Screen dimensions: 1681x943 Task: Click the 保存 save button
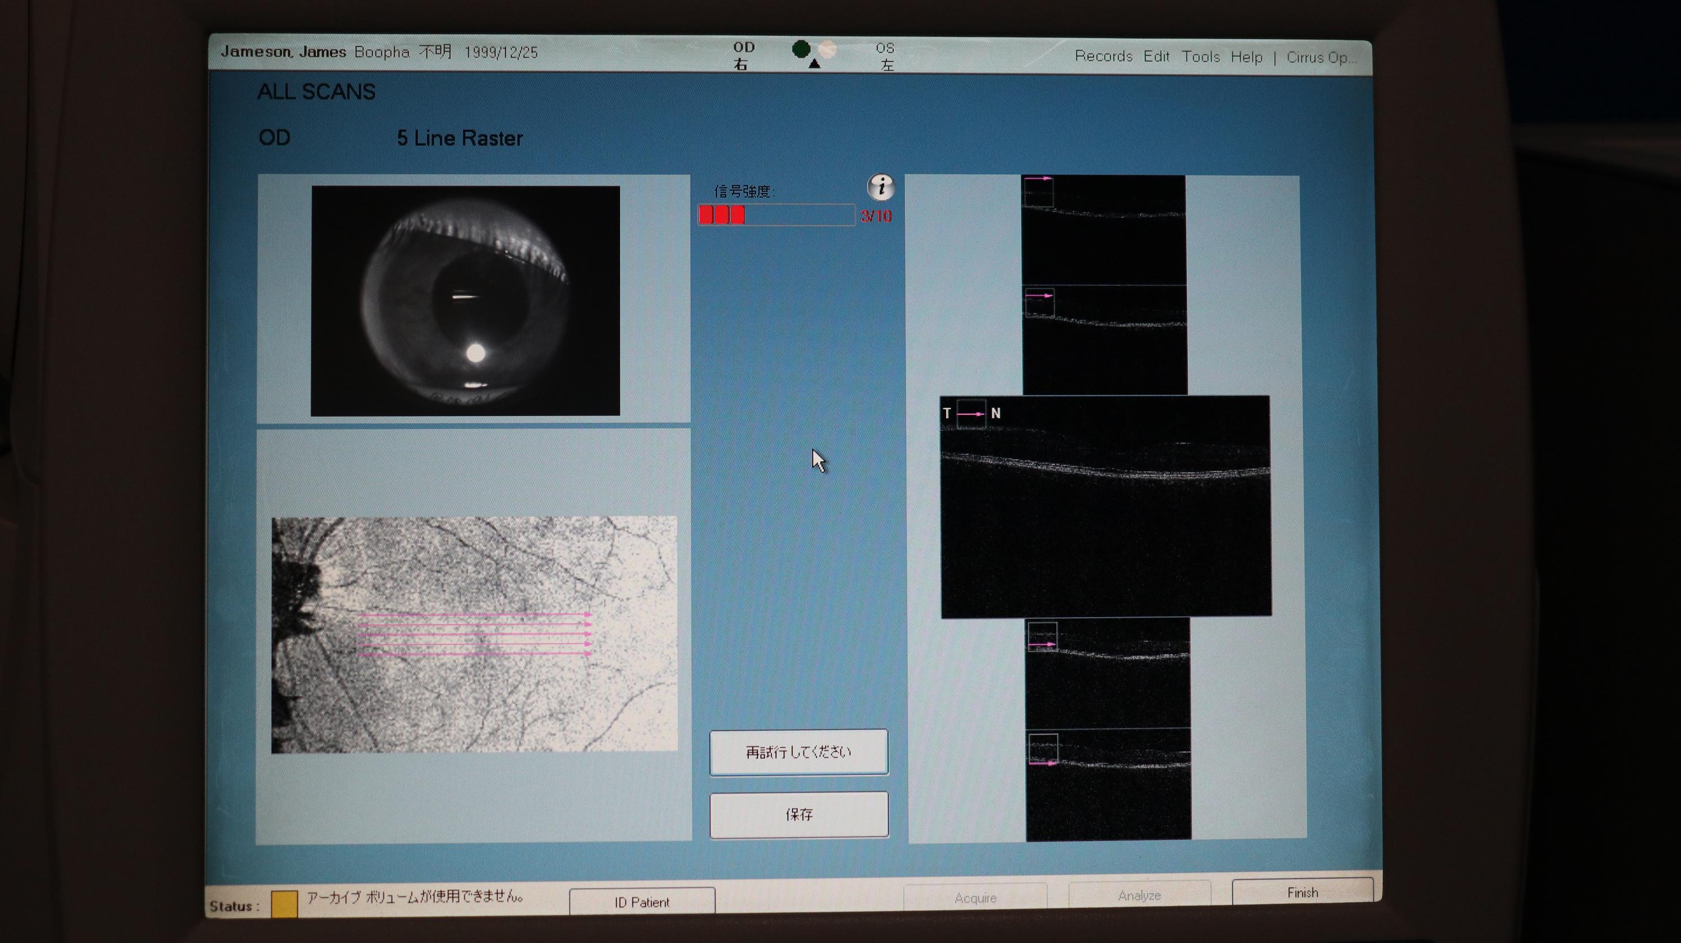pyautogui.click(x=798, y=815)
